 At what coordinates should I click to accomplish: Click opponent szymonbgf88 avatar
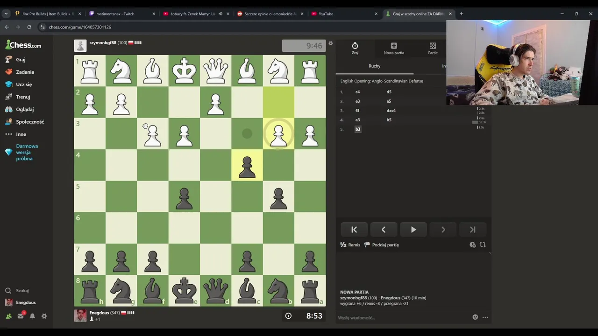click(80, 45)
